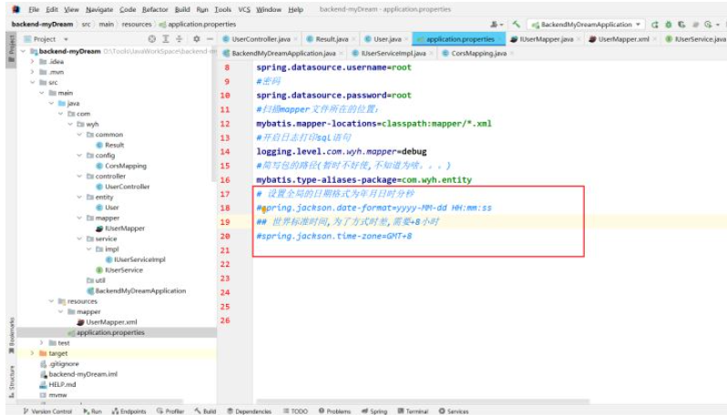Open the Terminal tool window

pos(416,411)
